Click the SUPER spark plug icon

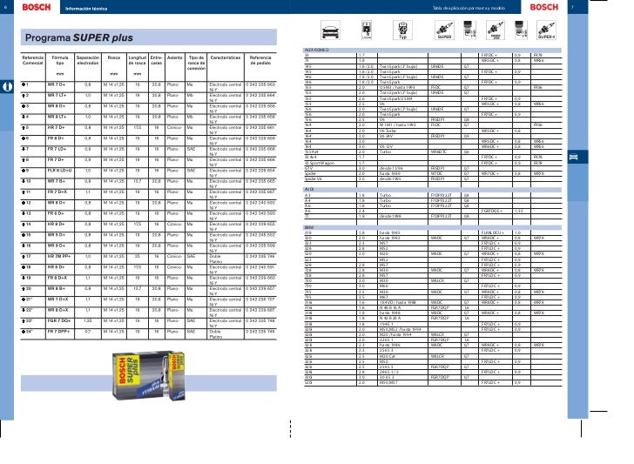[444, 30]
